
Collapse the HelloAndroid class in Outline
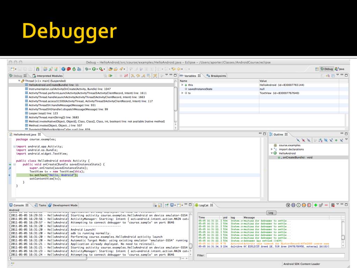(x=272, y=154)
